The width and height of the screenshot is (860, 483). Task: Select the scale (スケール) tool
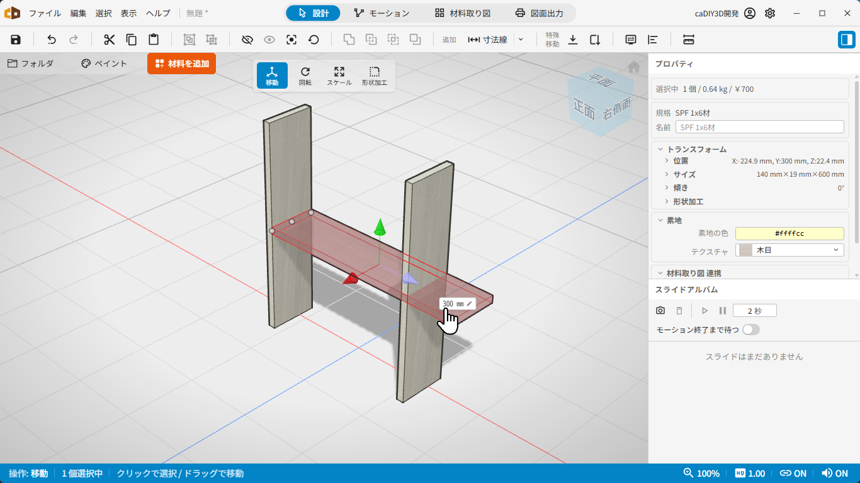(x=339, y=75)
